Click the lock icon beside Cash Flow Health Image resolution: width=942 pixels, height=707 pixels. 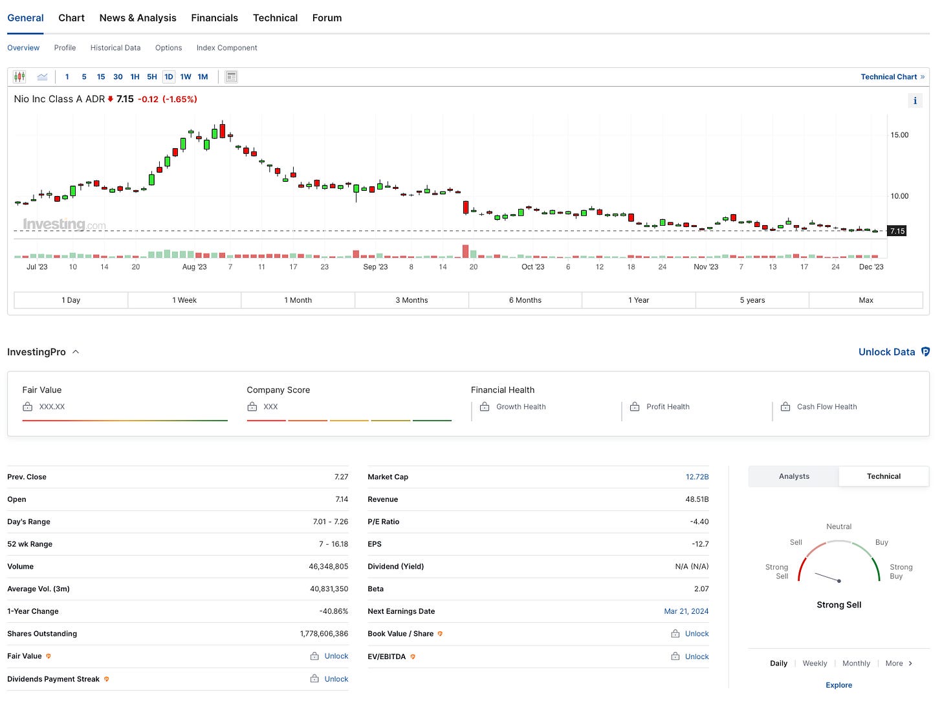[x=785, y=407]
